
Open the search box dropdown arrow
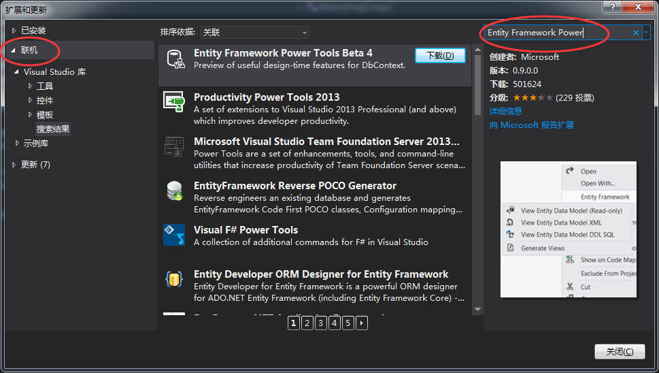pyautogui.click(x=646, y=33)
